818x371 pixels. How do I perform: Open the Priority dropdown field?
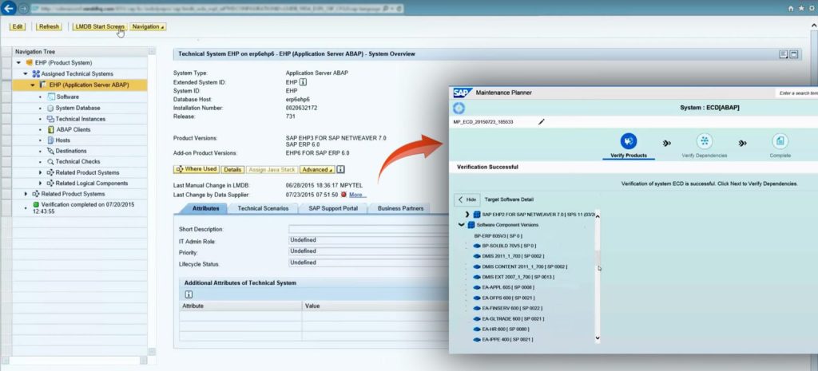click(x=368, y=251)
